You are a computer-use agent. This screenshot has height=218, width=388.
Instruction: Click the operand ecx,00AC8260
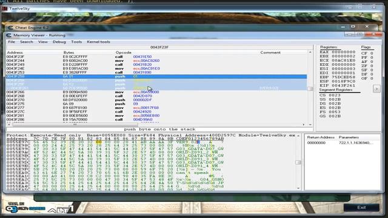pos(146,61)
